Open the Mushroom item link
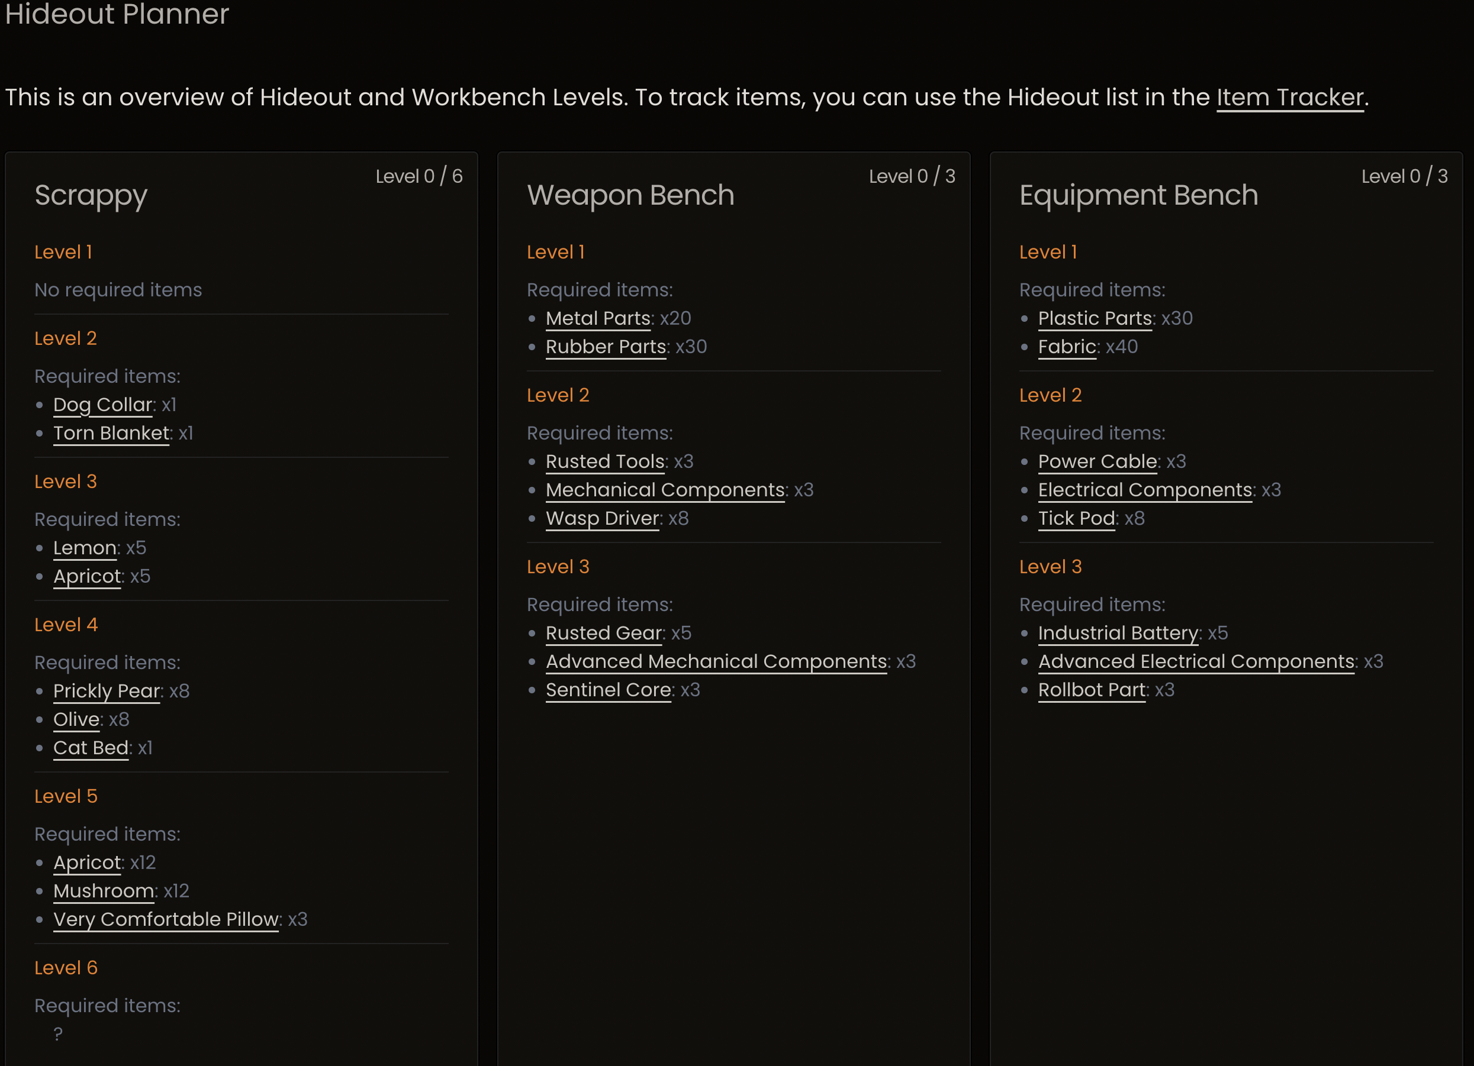This screenshot has width=1474, height=1066. click(104, 891)
